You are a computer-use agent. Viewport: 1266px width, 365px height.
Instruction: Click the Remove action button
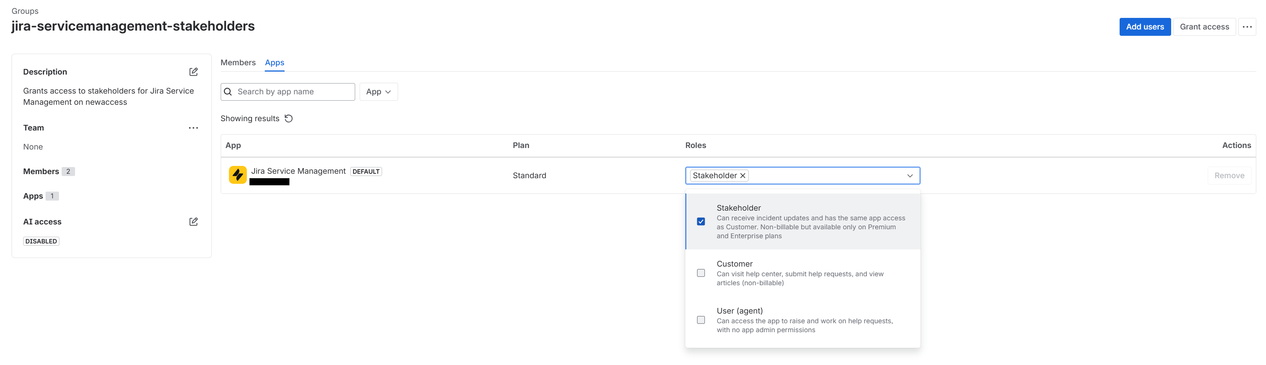click(x=1229, y=176)
